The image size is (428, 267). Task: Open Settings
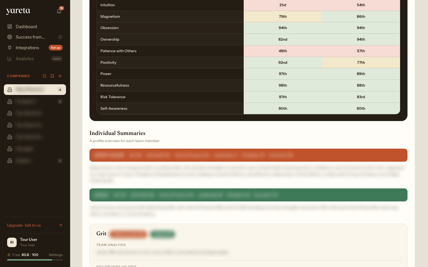pyautogui.click(x=56, y=255)
